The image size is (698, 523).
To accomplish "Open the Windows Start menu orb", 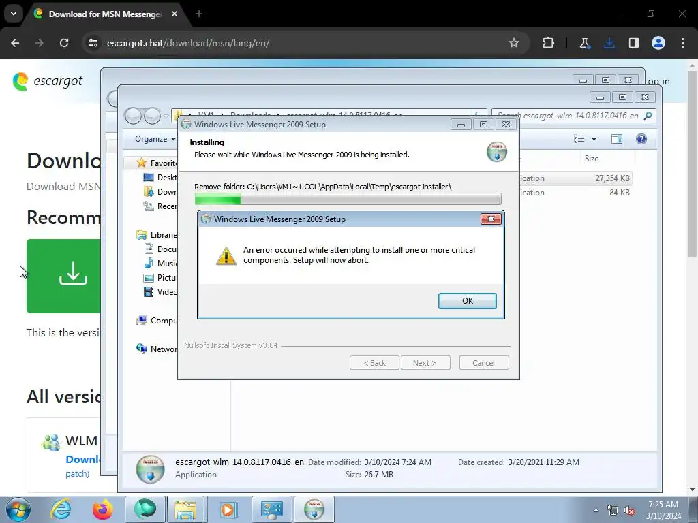I will [x=18, y=509].
